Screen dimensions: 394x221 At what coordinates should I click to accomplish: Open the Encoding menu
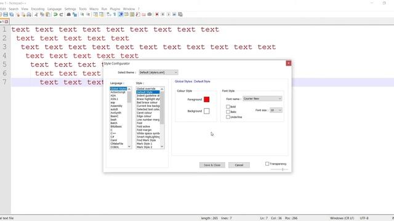(x=38, y=9)
